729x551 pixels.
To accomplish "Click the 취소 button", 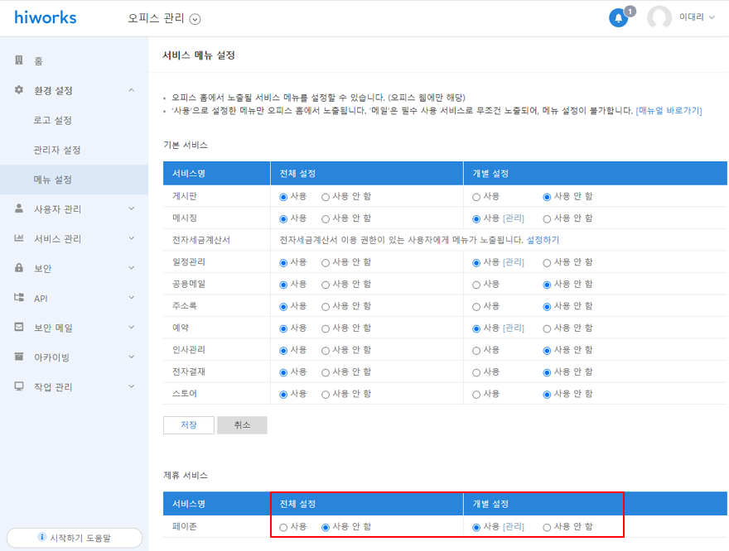I will [x=242, y=424].
